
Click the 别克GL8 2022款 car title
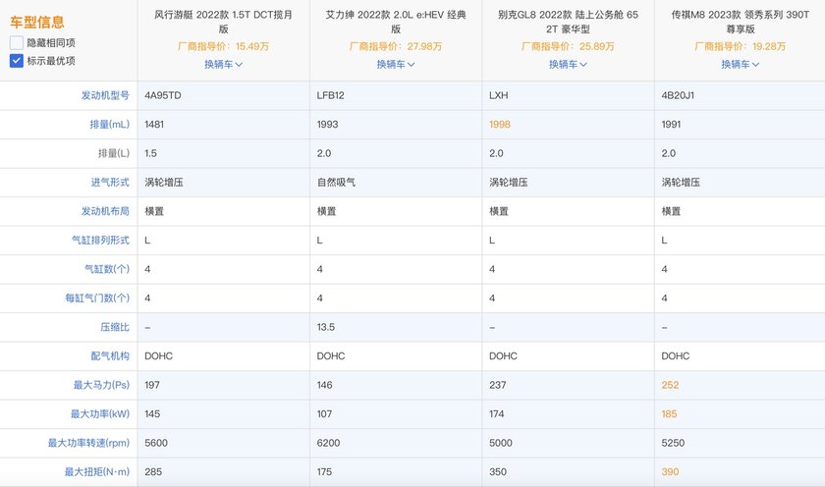pos(568,22)
